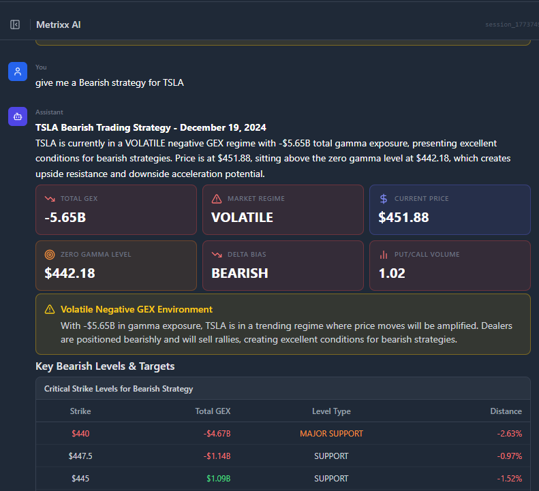
Task: Click the -2.63% distance value
Action: (x=510, y=434)
